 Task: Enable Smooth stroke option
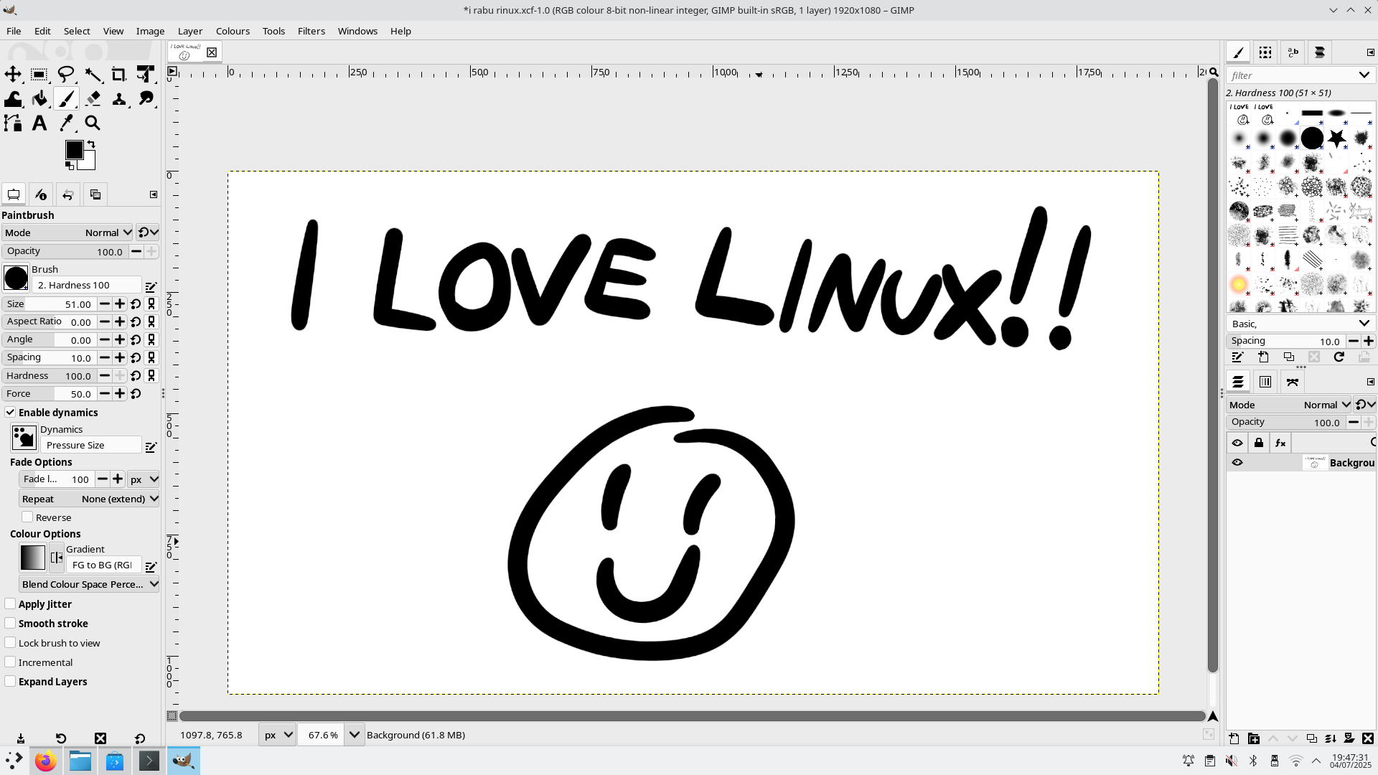coord(10,623)
